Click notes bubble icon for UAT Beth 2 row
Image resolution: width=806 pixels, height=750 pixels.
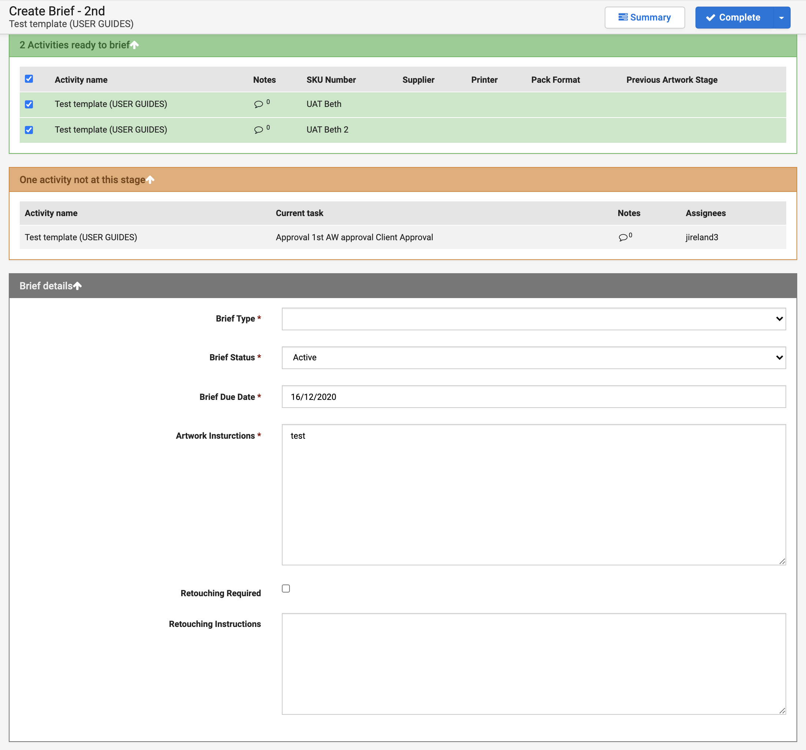[258, 130]
